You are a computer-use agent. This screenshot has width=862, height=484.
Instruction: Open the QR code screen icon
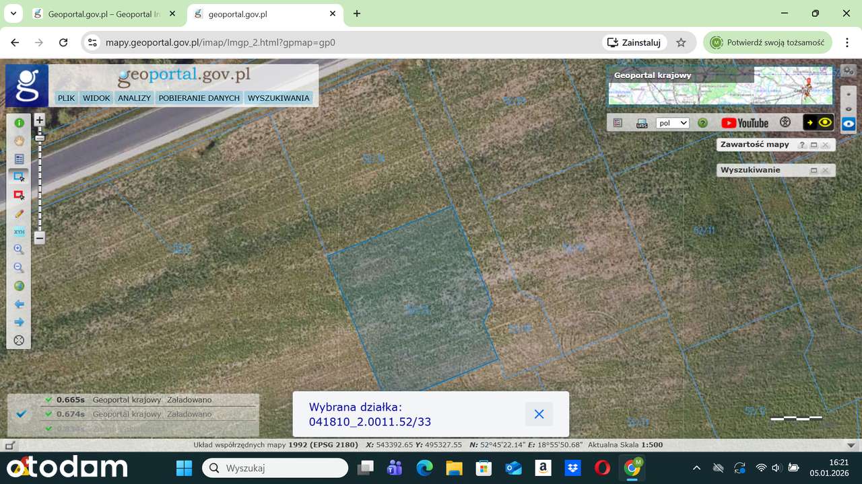(x=642, y=123)
